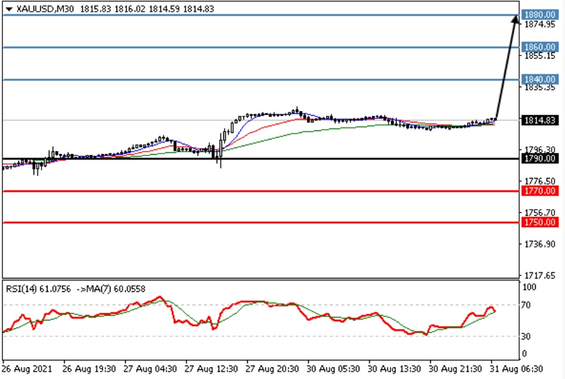
Task: Click the RSI(14) 61.0756 indicator label
Action: point(38,289)
